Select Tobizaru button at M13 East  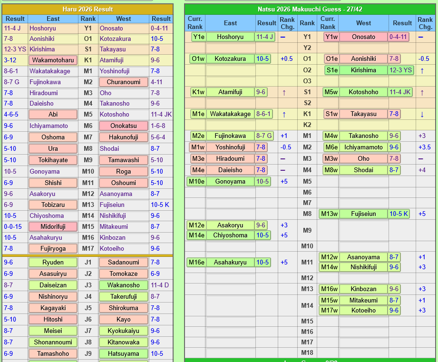[53, 205]
